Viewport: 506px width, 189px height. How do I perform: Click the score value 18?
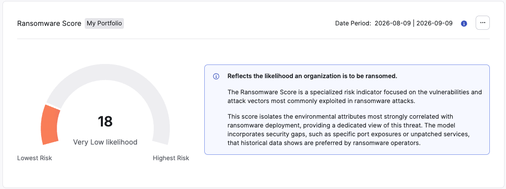[x=105, y=122]
